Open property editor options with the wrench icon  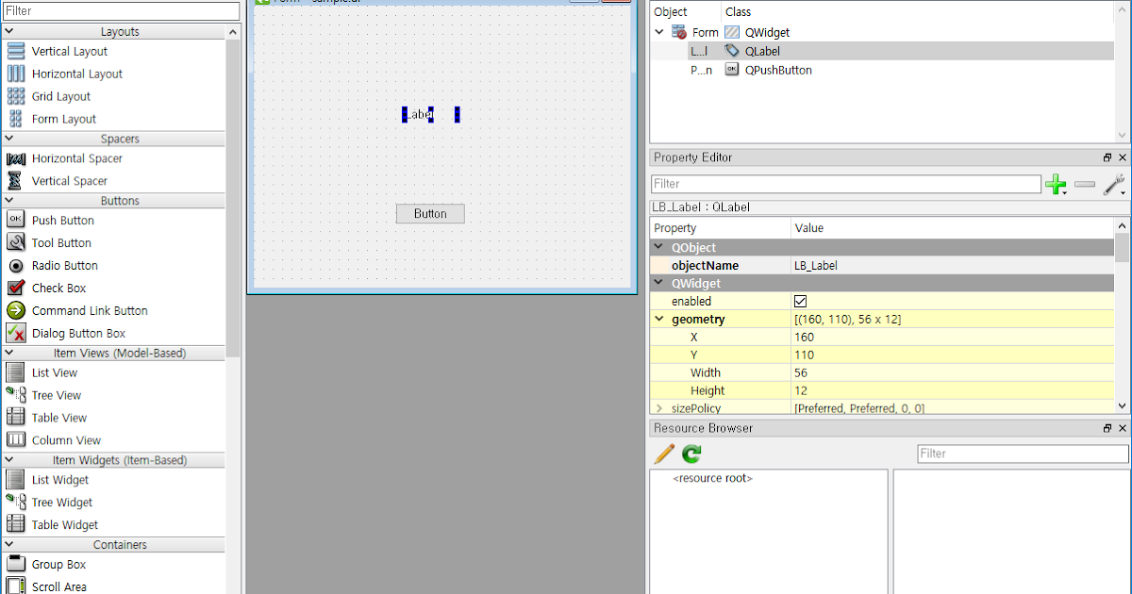coord(1115,184)
